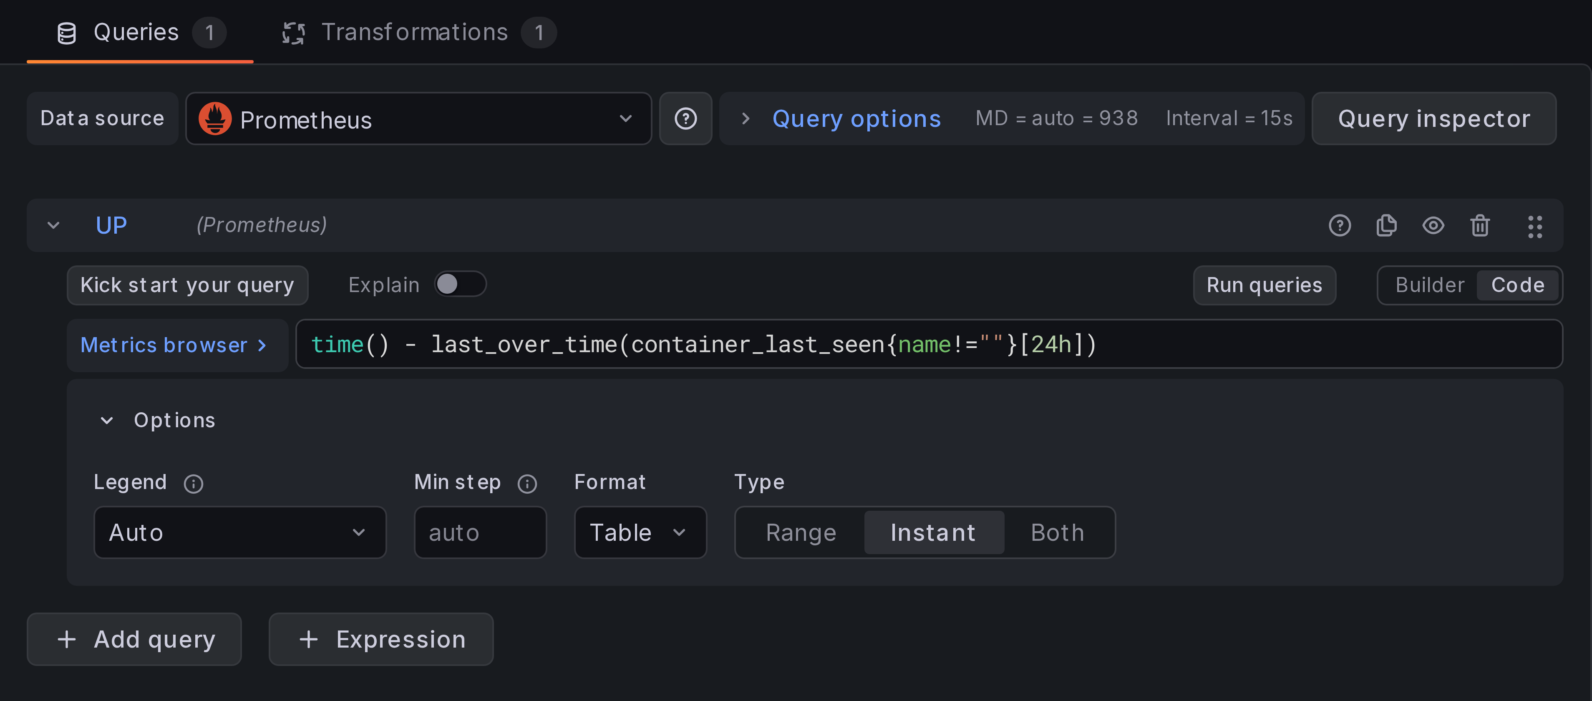Click the query row help icon
The image size is (1592, 701).
(x=1339, y=225)
